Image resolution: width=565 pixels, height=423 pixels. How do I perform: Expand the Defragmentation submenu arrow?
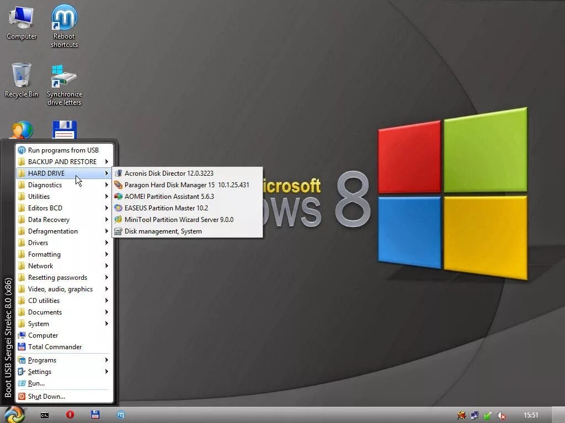tap(106, 231)
